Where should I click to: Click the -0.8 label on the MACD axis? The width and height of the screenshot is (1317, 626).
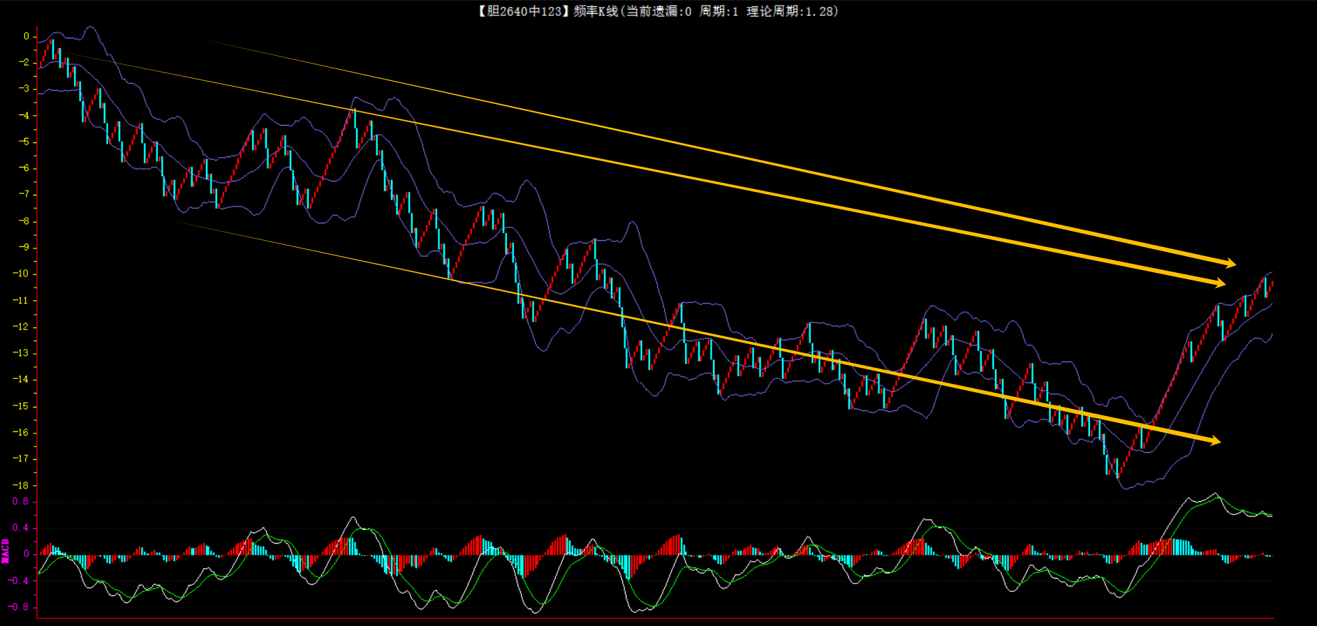tap(18, 606)
